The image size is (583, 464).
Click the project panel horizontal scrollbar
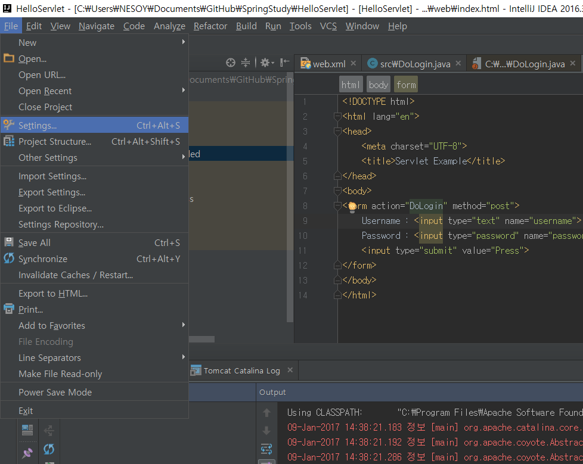pos(201,339)
